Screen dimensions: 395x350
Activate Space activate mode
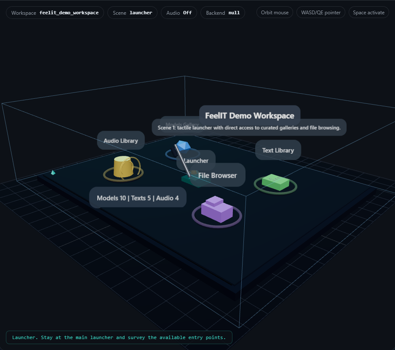click(368, 12)
